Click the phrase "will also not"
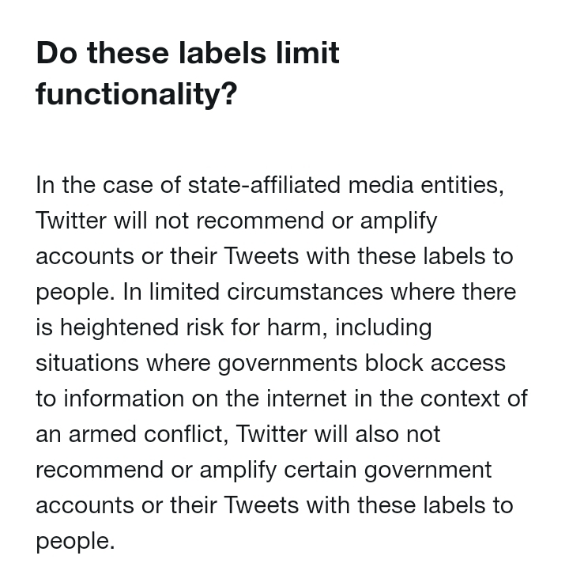The width and height of the screenshot is (569, 582). [377, 434]
